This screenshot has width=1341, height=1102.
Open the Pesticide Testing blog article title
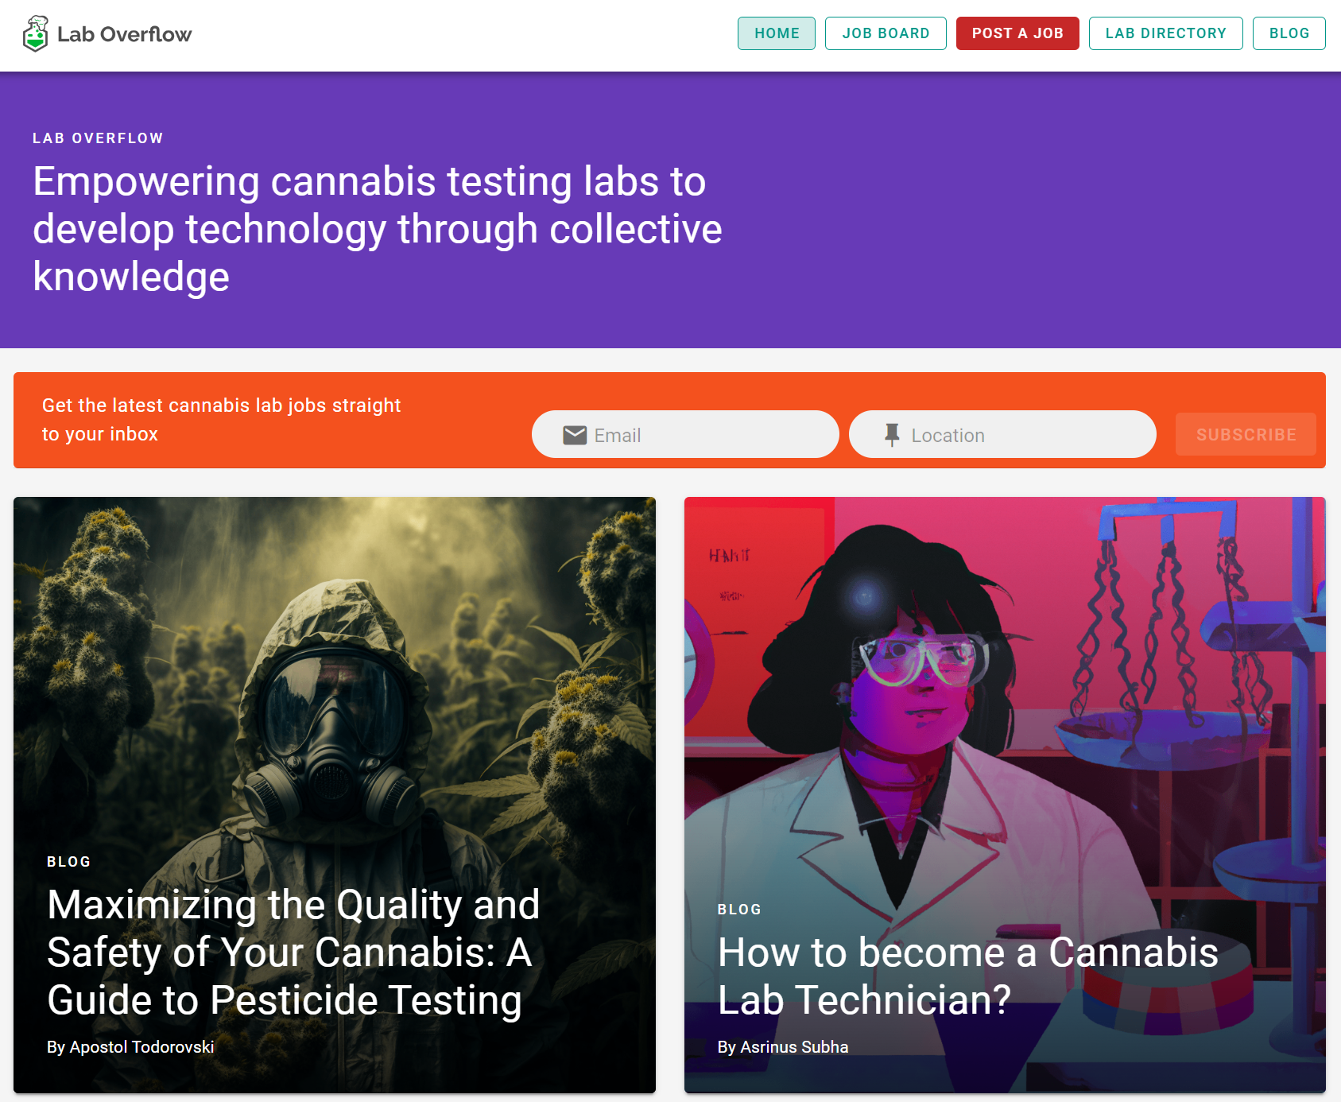[x=293, y=952]
